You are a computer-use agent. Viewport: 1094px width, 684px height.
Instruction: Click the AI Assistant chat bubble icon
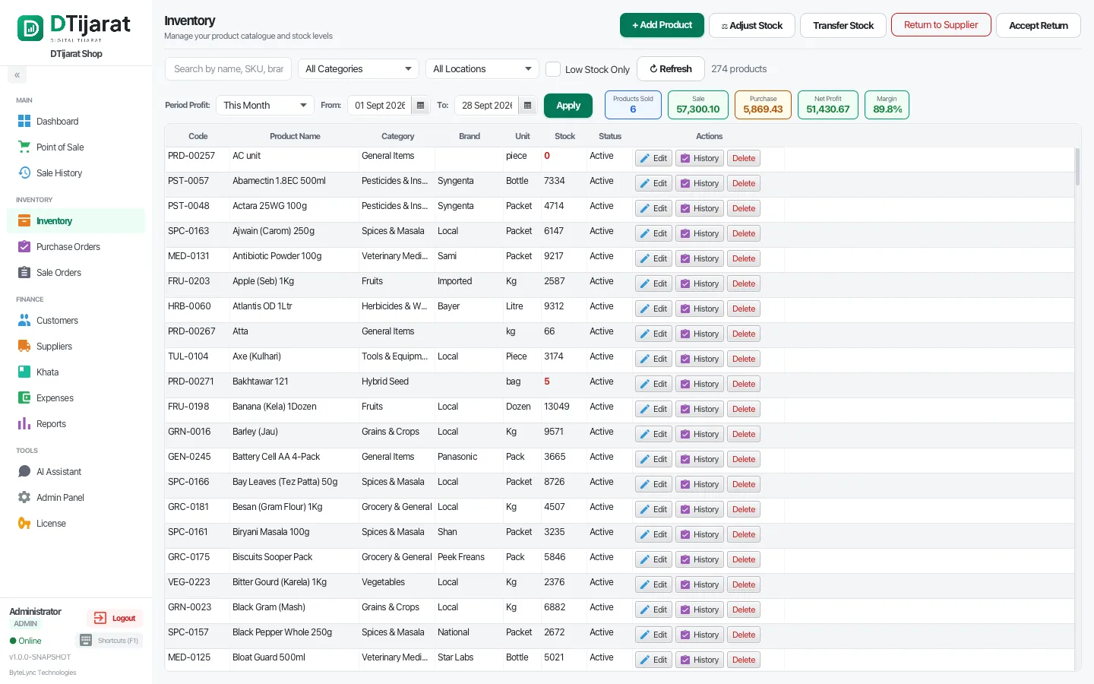pyautogui.click(x=24, y=471)
